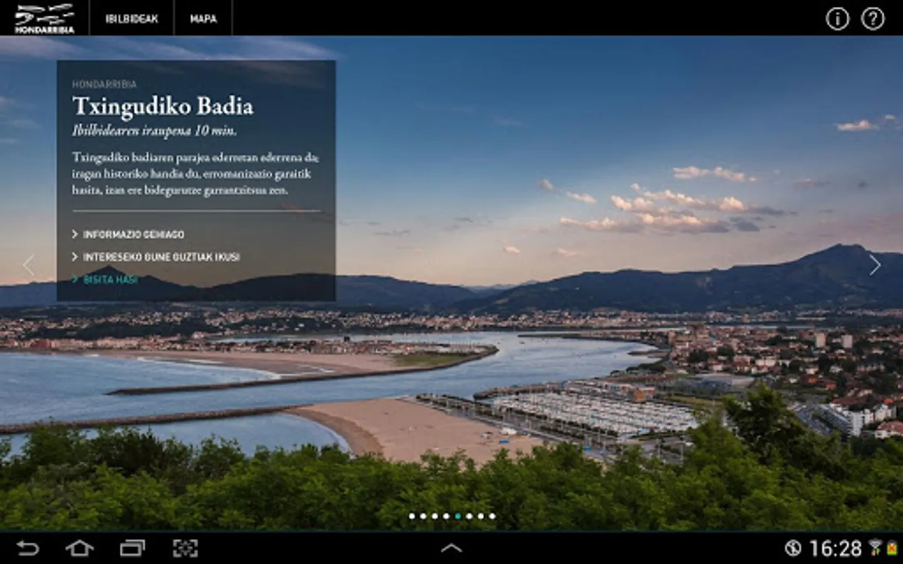903x564 pixels.
Task: Select the fourth carousel dot
Action: (446, 516)
